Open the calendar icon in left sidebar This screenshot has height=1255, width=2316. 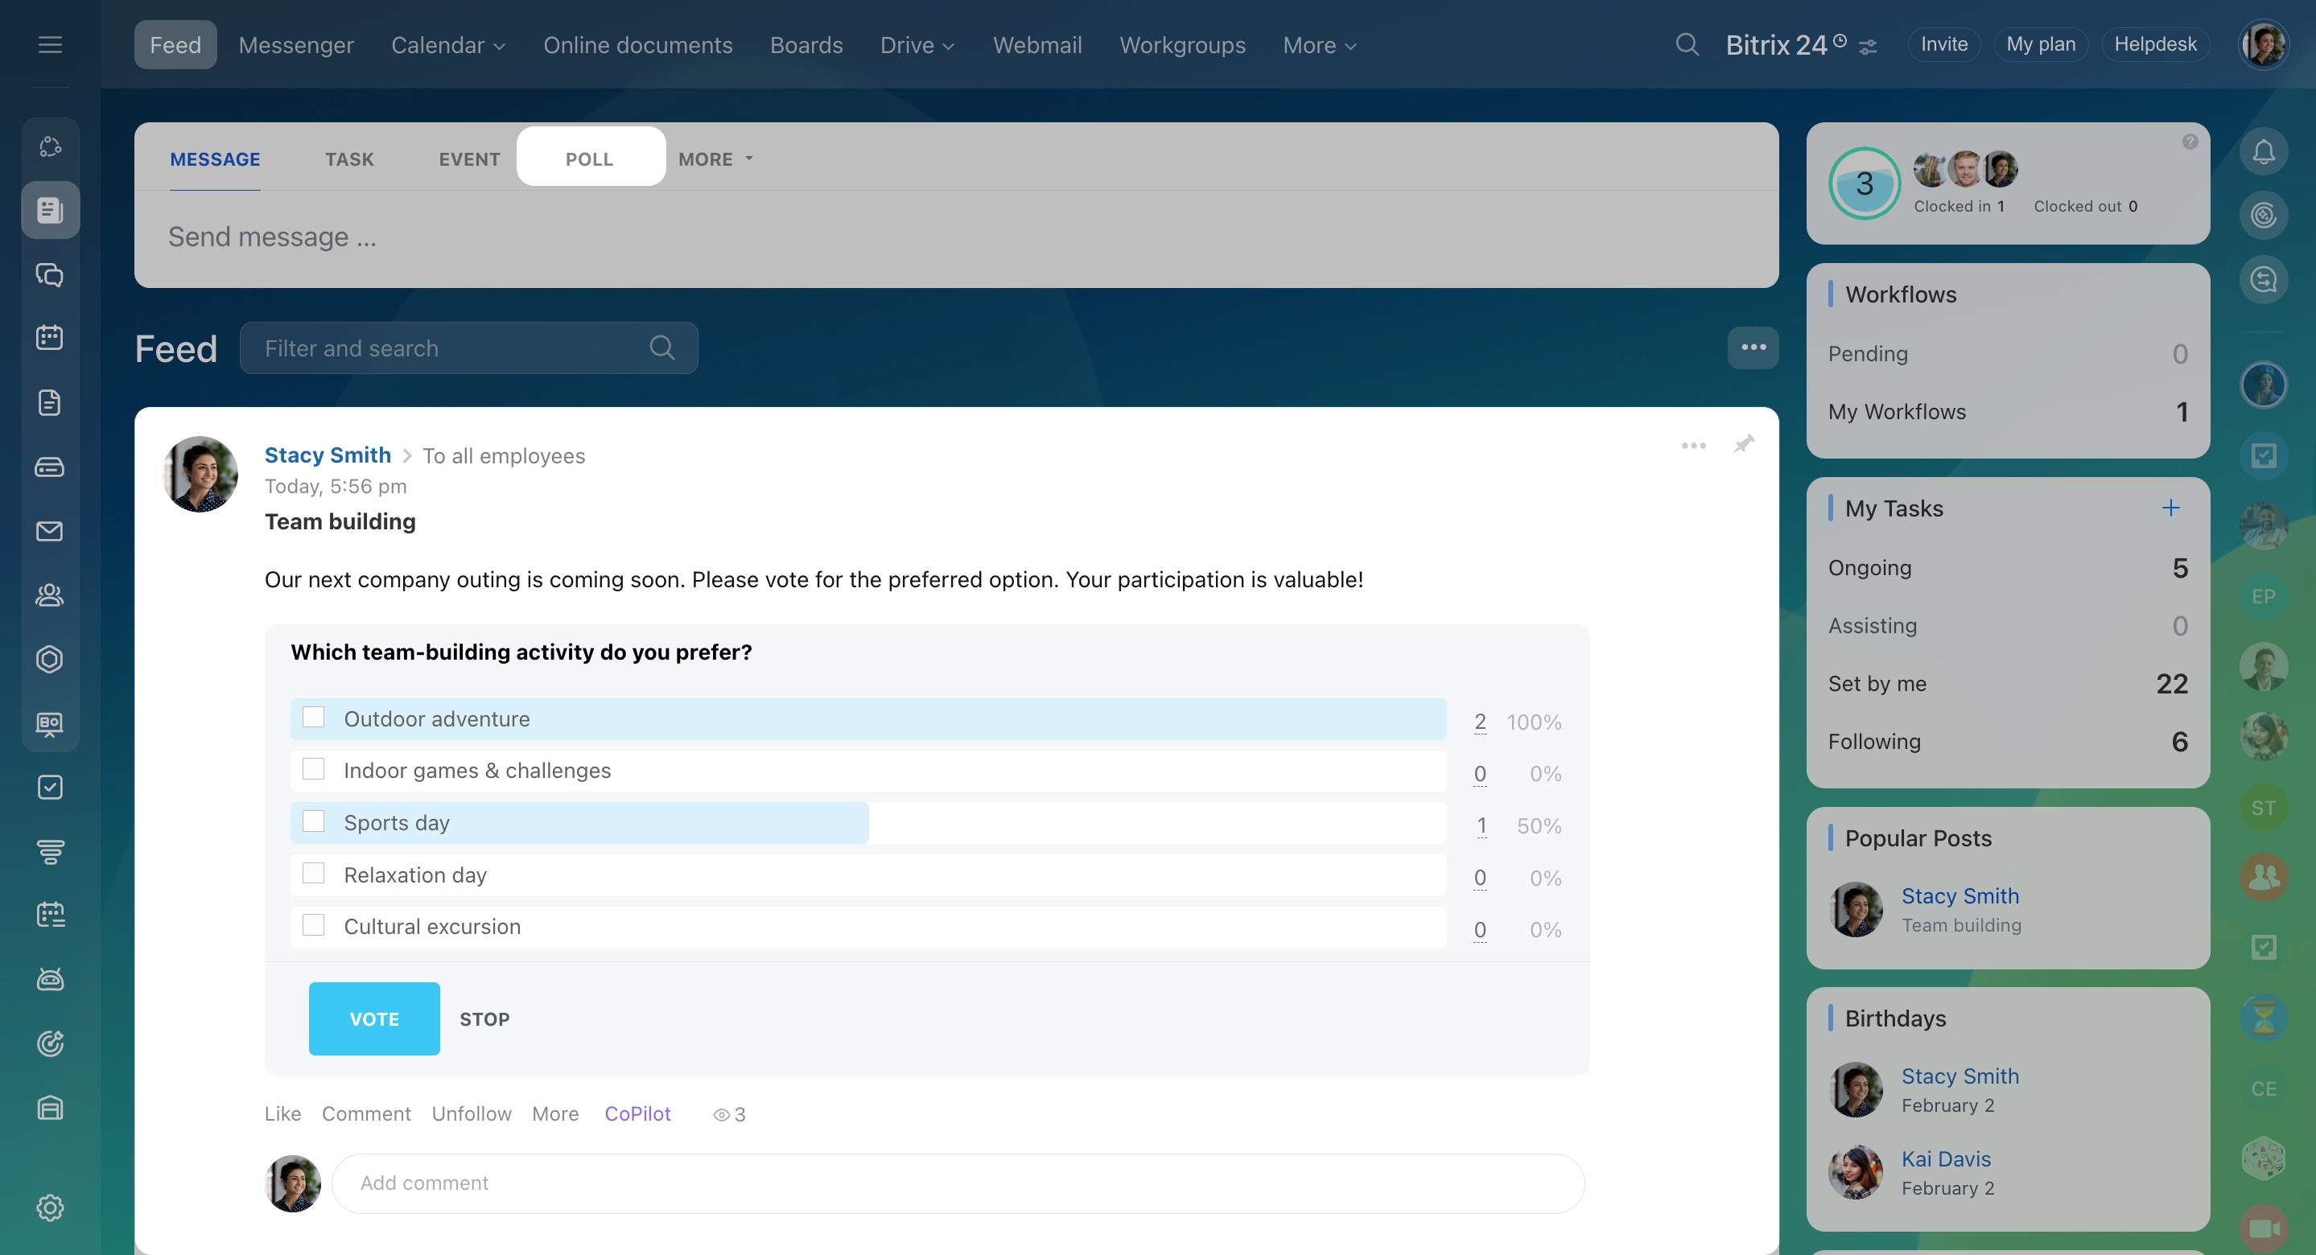pyautogui.click(x=49, y=338)
